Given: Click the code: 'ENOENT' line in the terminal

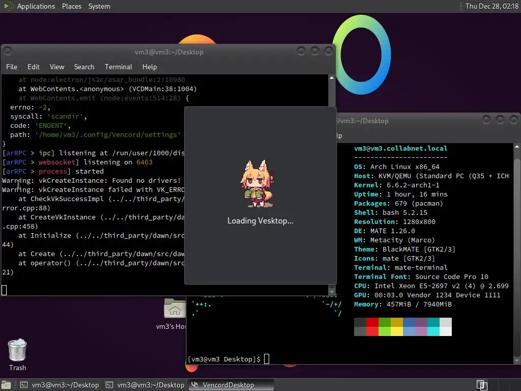Looking at the screenshot, I should [x=40, y=126].
